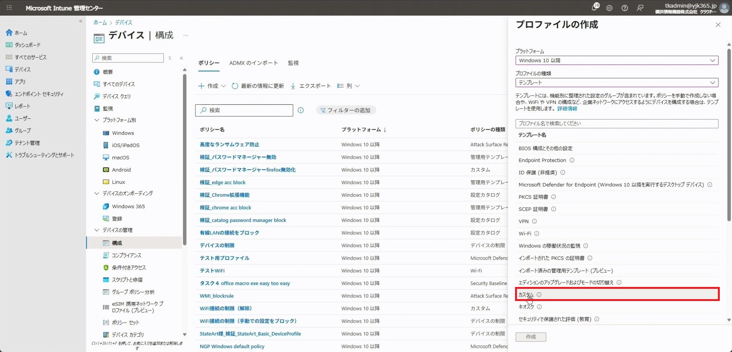Click info icon next to Endpoint Protection

pyautogui.click(x=571, y=160)
